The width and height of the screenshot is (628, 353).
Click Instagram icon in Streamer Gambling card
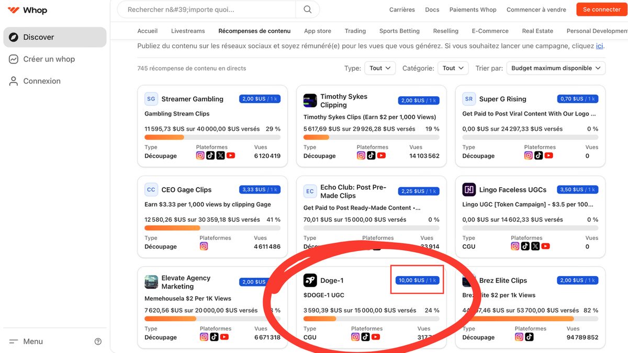point(200,155)
